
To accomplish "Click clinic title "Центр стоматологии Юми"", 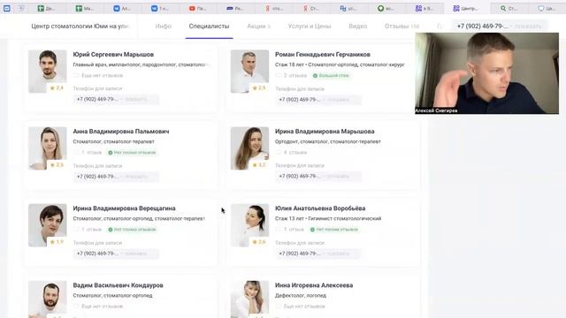I will 80,26.
